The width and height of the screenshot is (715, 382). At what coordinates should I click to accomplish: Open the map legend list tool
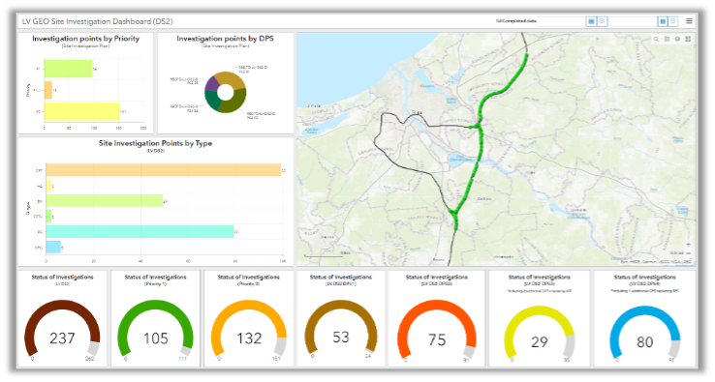667,39
